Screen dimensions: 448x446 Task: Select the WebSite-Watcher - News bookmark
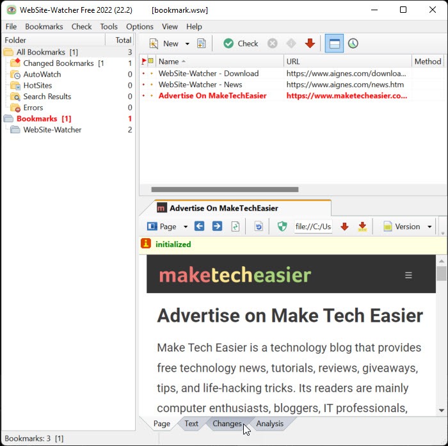pos(200,84)
